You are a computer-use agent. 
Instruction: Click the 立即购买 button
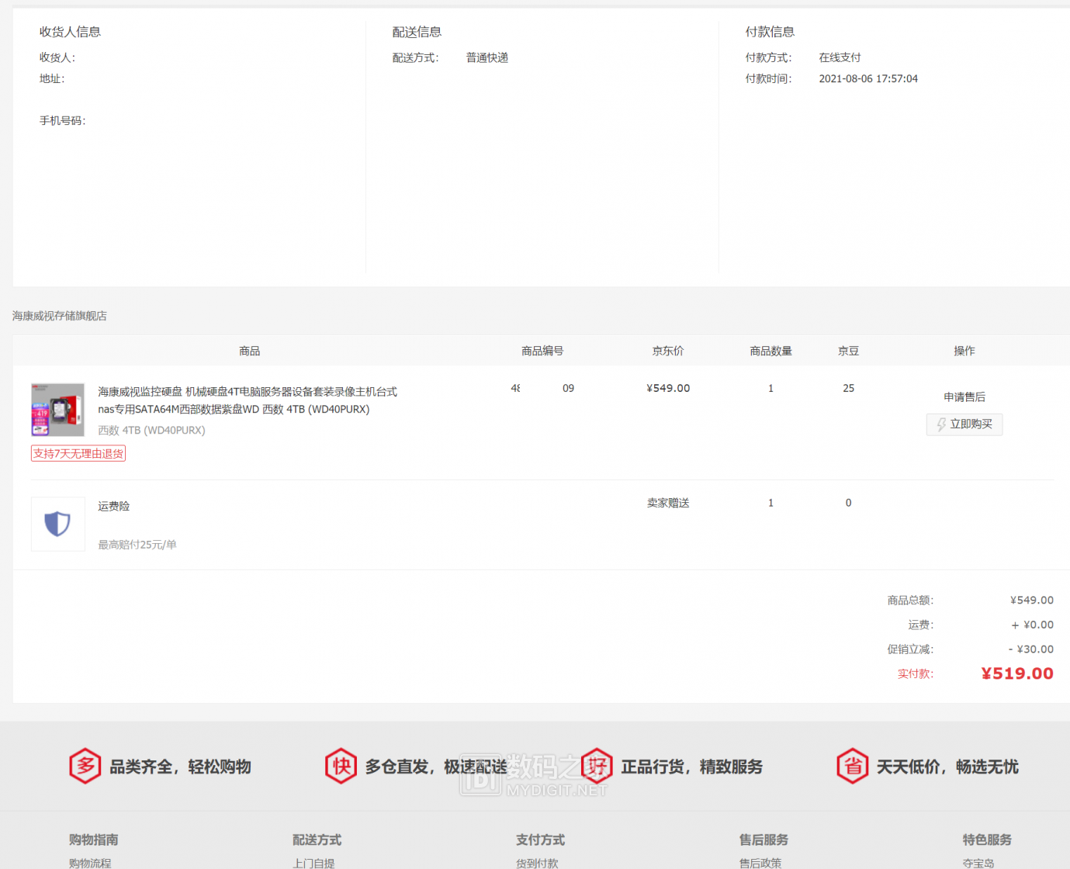pyautogui.click(x=964, y=424)
